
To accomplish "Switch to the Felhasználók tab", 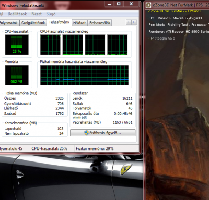I will click(100, 23).
